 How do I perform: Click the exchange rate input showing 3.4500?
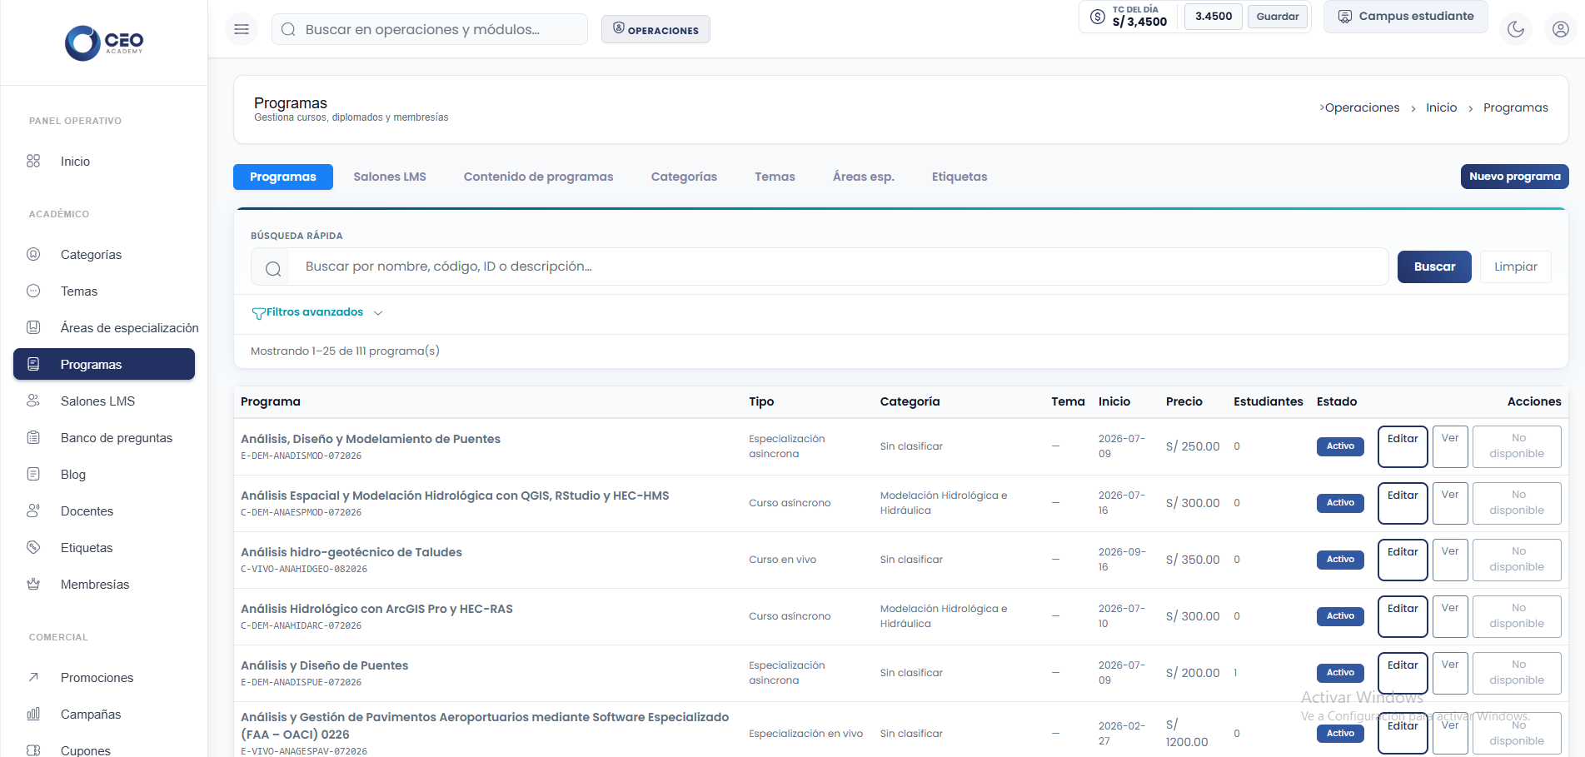click(1214, 17)
